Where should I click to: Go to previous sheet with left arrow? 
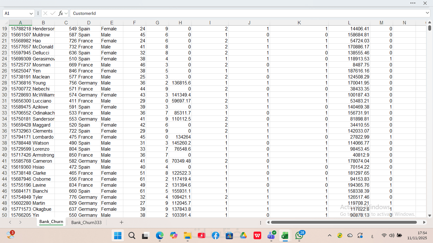[x=10, y=222]
